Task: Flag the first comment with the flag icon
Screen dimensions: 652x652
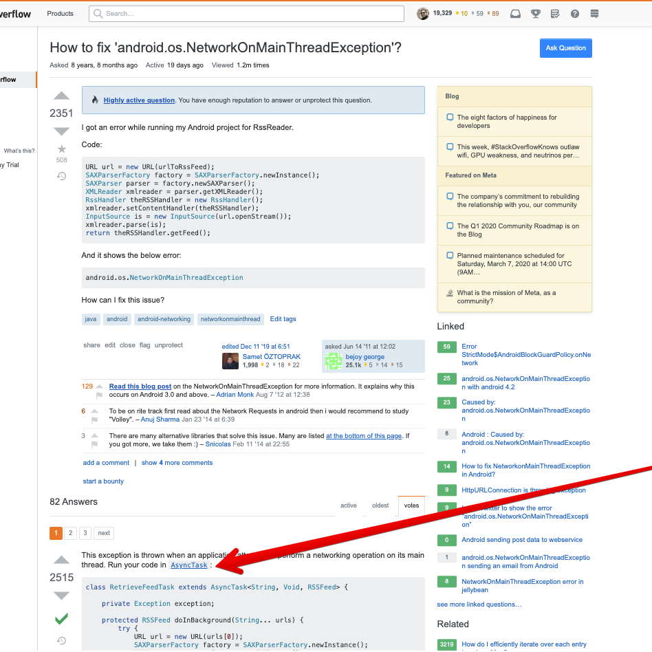Action: (x=99, y=395)
